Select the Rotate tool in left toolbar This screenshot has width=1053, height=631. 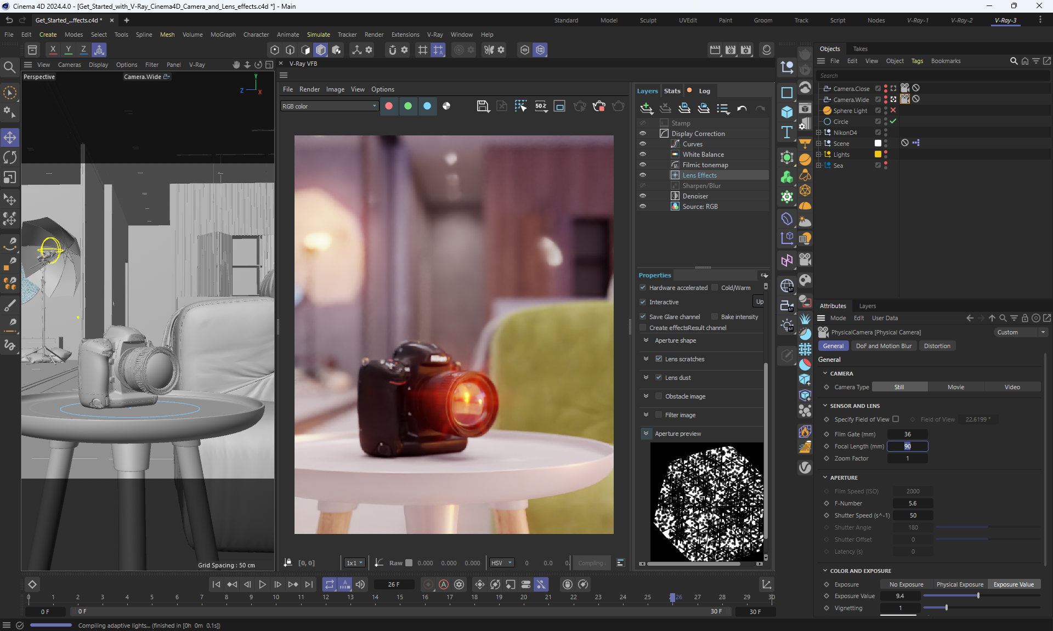[x=10, y=158]
